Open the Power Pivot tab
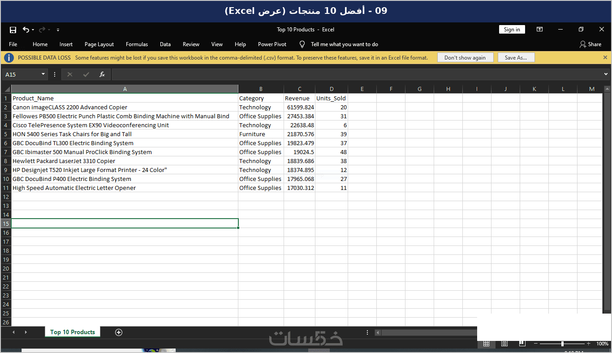Screen dimensions: 612x353 [272, 44]
